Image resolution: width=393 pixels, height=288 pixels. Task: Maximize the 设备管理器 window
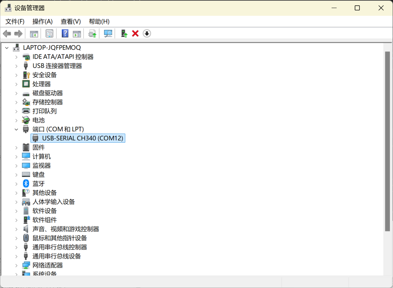pyautogui.click(x=357, y=8)
